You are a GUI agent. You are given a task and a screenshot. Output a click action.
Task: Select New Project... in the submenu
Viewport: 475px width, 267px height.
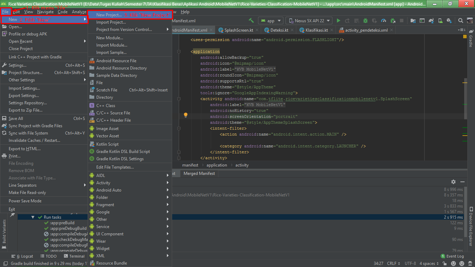[x=109, y=15]
